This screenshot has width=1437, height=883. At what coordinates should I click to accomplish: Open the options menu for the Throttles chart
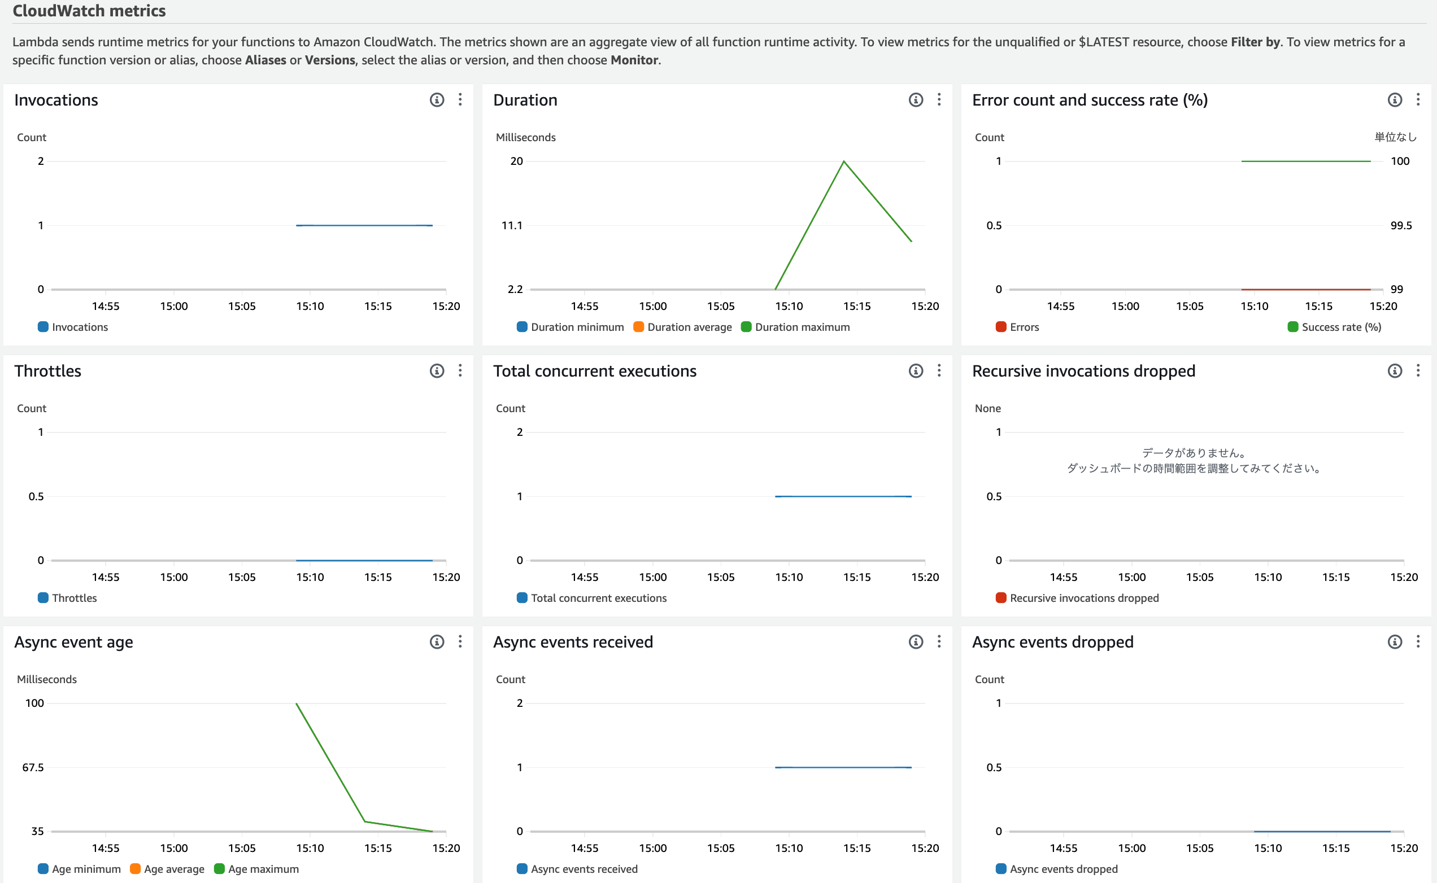click(x=461, y=371)
